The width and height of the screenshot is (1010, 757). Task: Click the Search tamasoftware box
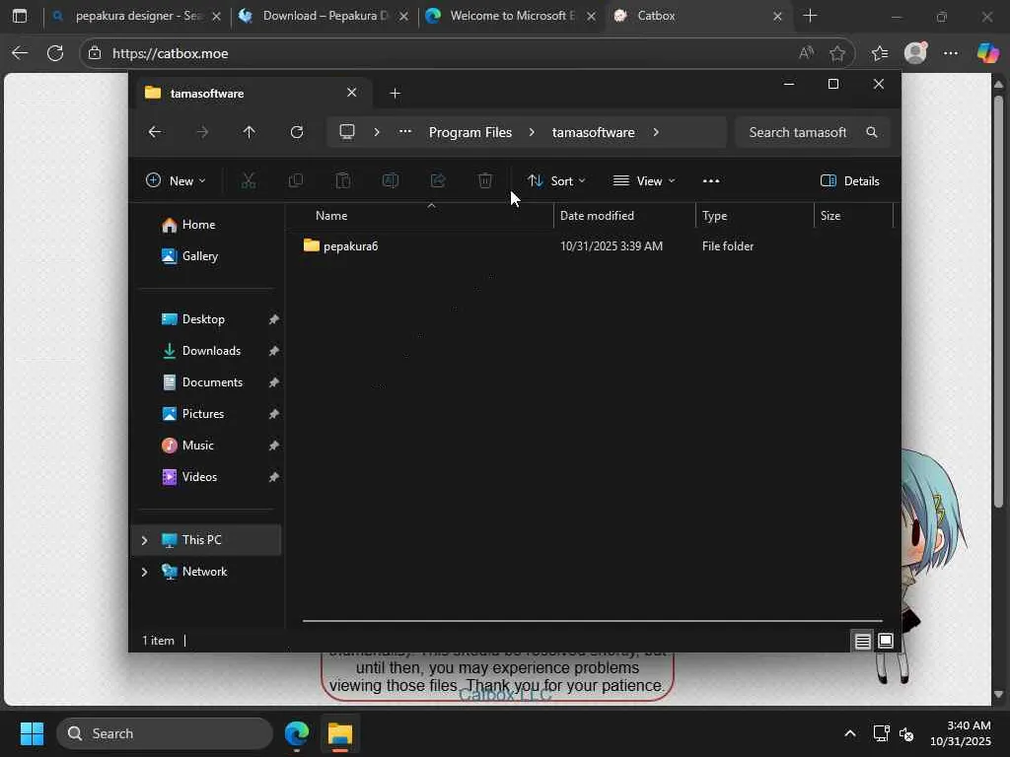813,132
